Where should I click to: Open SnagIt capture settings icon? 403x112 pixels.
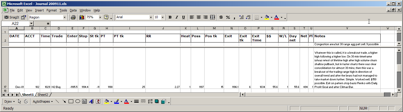tap(24, 17)
